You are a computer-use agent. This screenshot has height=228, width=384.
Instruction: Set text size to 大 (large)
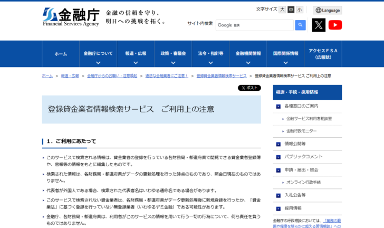coord(282,9)
